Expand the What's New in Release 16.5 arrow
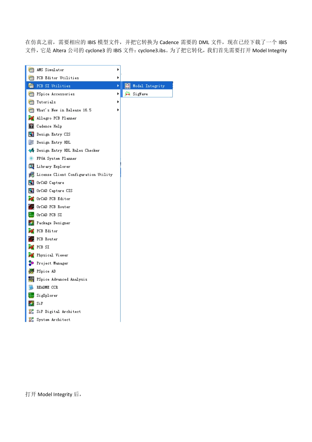 tap(118, 110)
